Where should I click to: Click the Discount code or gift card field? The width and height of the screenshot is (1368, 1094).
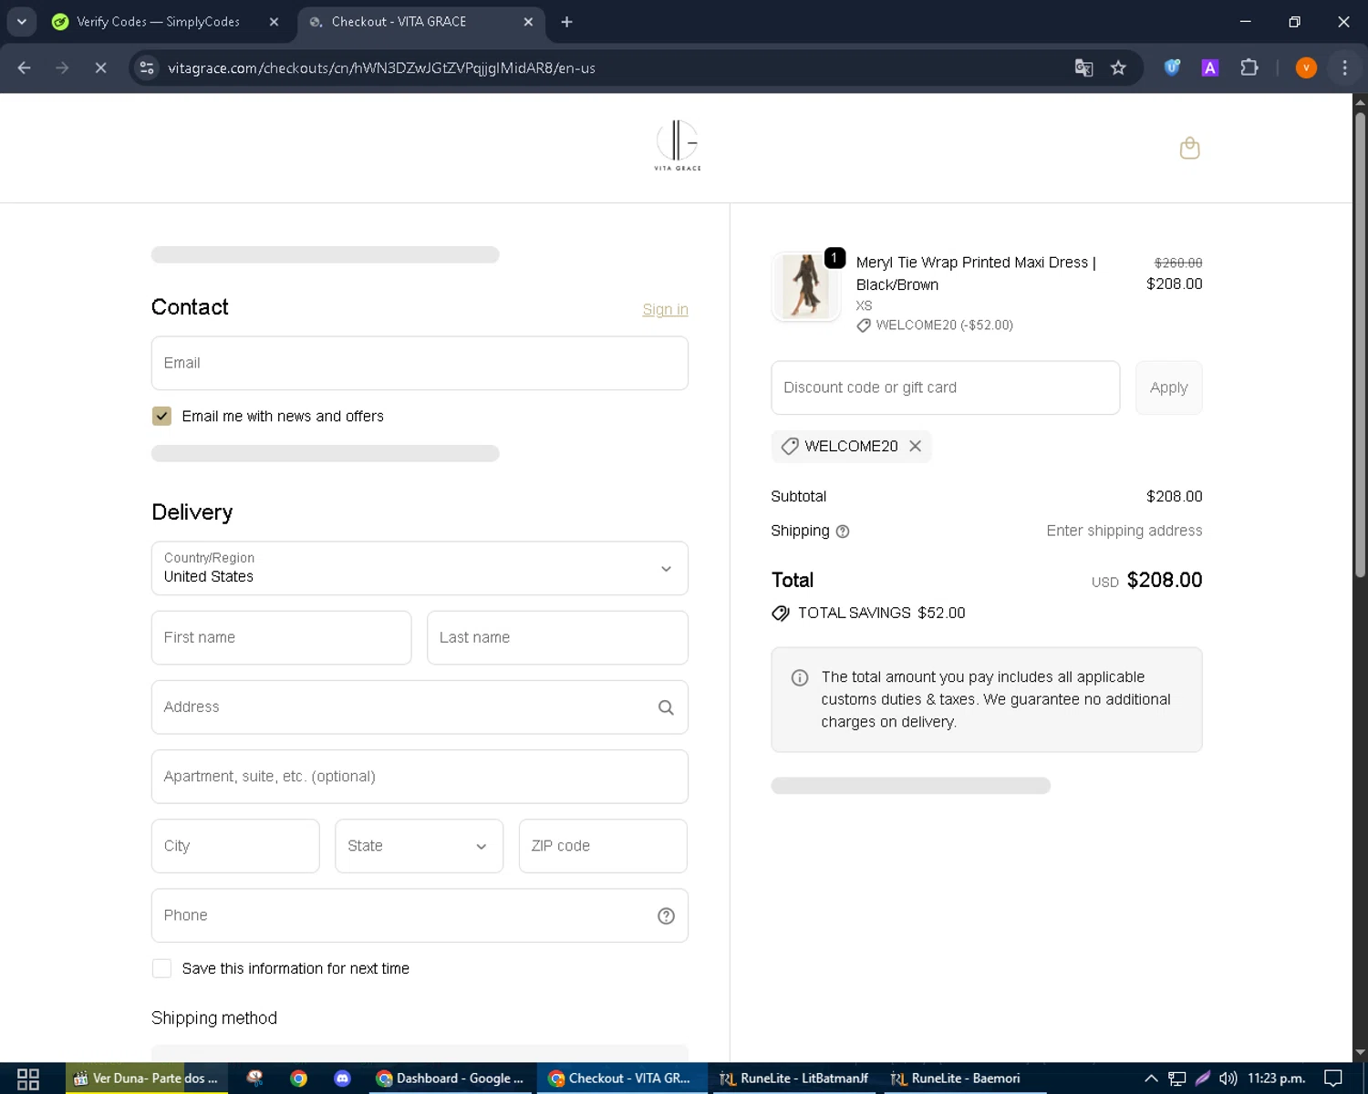945,387
